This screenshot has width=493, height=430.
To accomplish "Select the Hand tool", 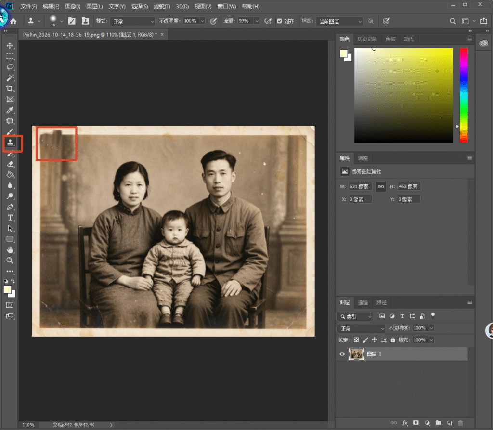I will pos(10,250).
